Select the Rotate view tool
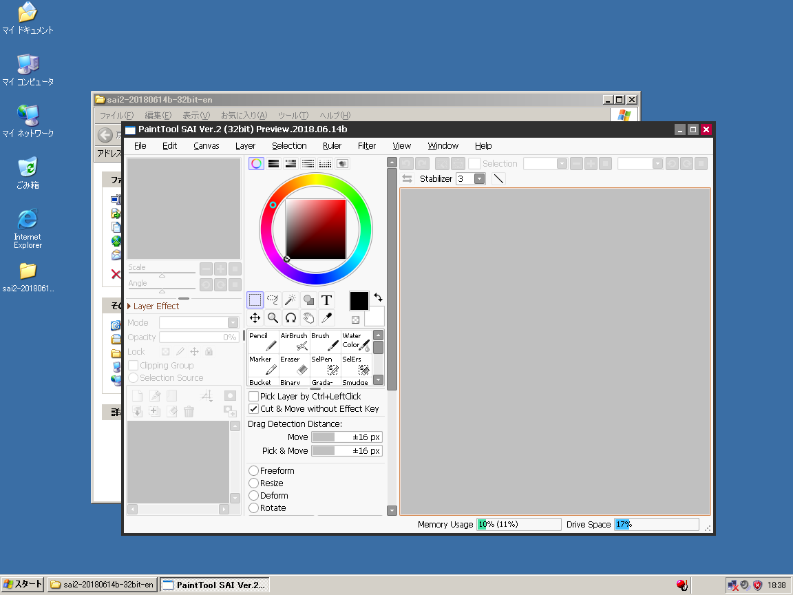Screen dimensions: 793x595 (x=290, y=317)
